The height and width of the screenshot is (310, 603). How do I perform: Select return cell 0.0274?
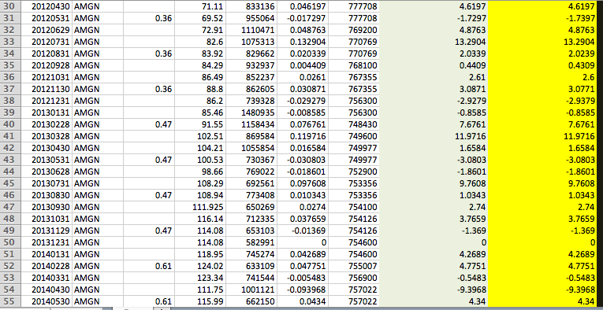click(x=303, y=207)
